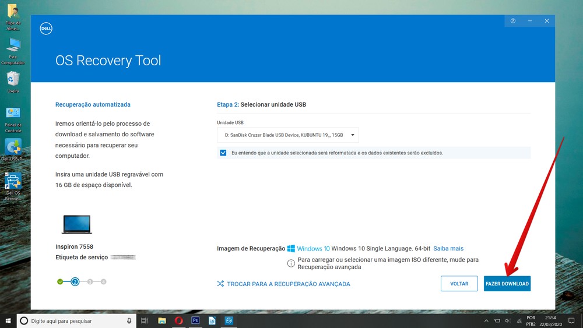Click step 4 progress indicator
Screen dimensions: 583x328
click(x=103, y=281)
